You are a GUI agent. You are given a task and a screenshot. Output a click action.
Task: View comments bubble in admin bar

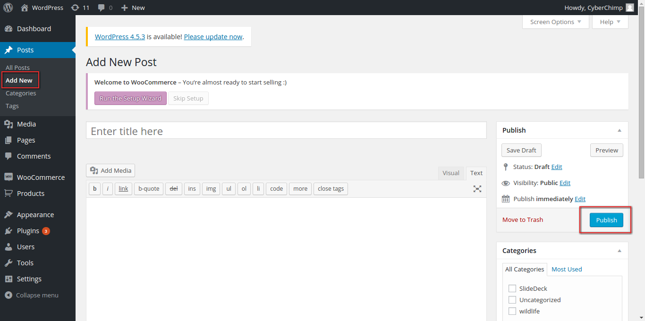tap(105, 8)
